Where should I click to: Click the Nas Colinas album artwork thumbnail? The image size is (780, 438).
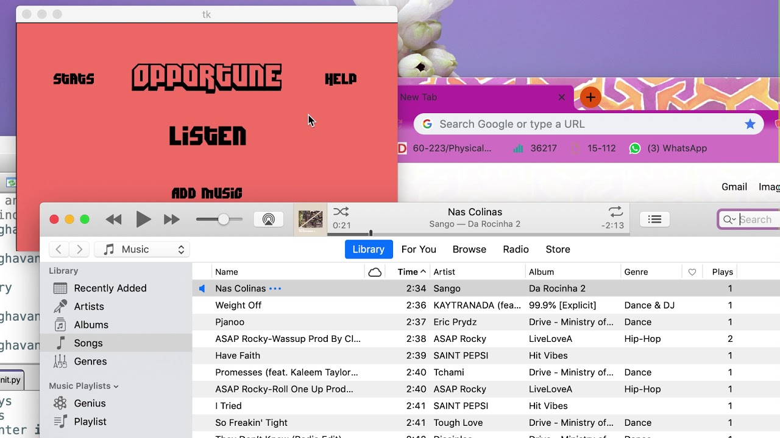310,219
